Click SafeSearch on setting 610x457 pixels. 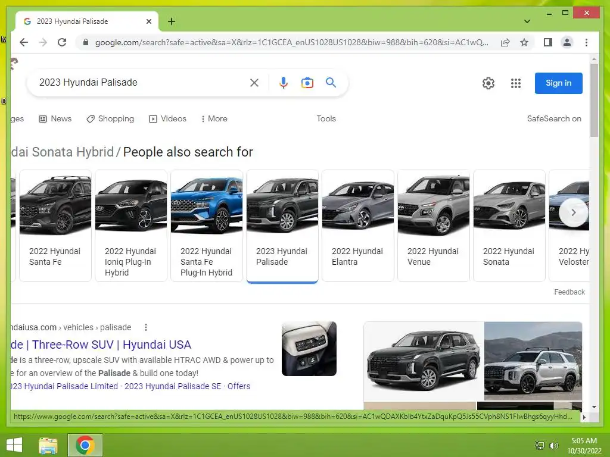click(554, 119)
